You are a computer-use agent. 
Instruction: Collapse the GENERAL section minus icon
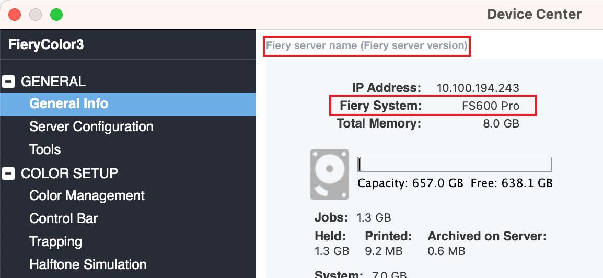(x=9, y=82)
